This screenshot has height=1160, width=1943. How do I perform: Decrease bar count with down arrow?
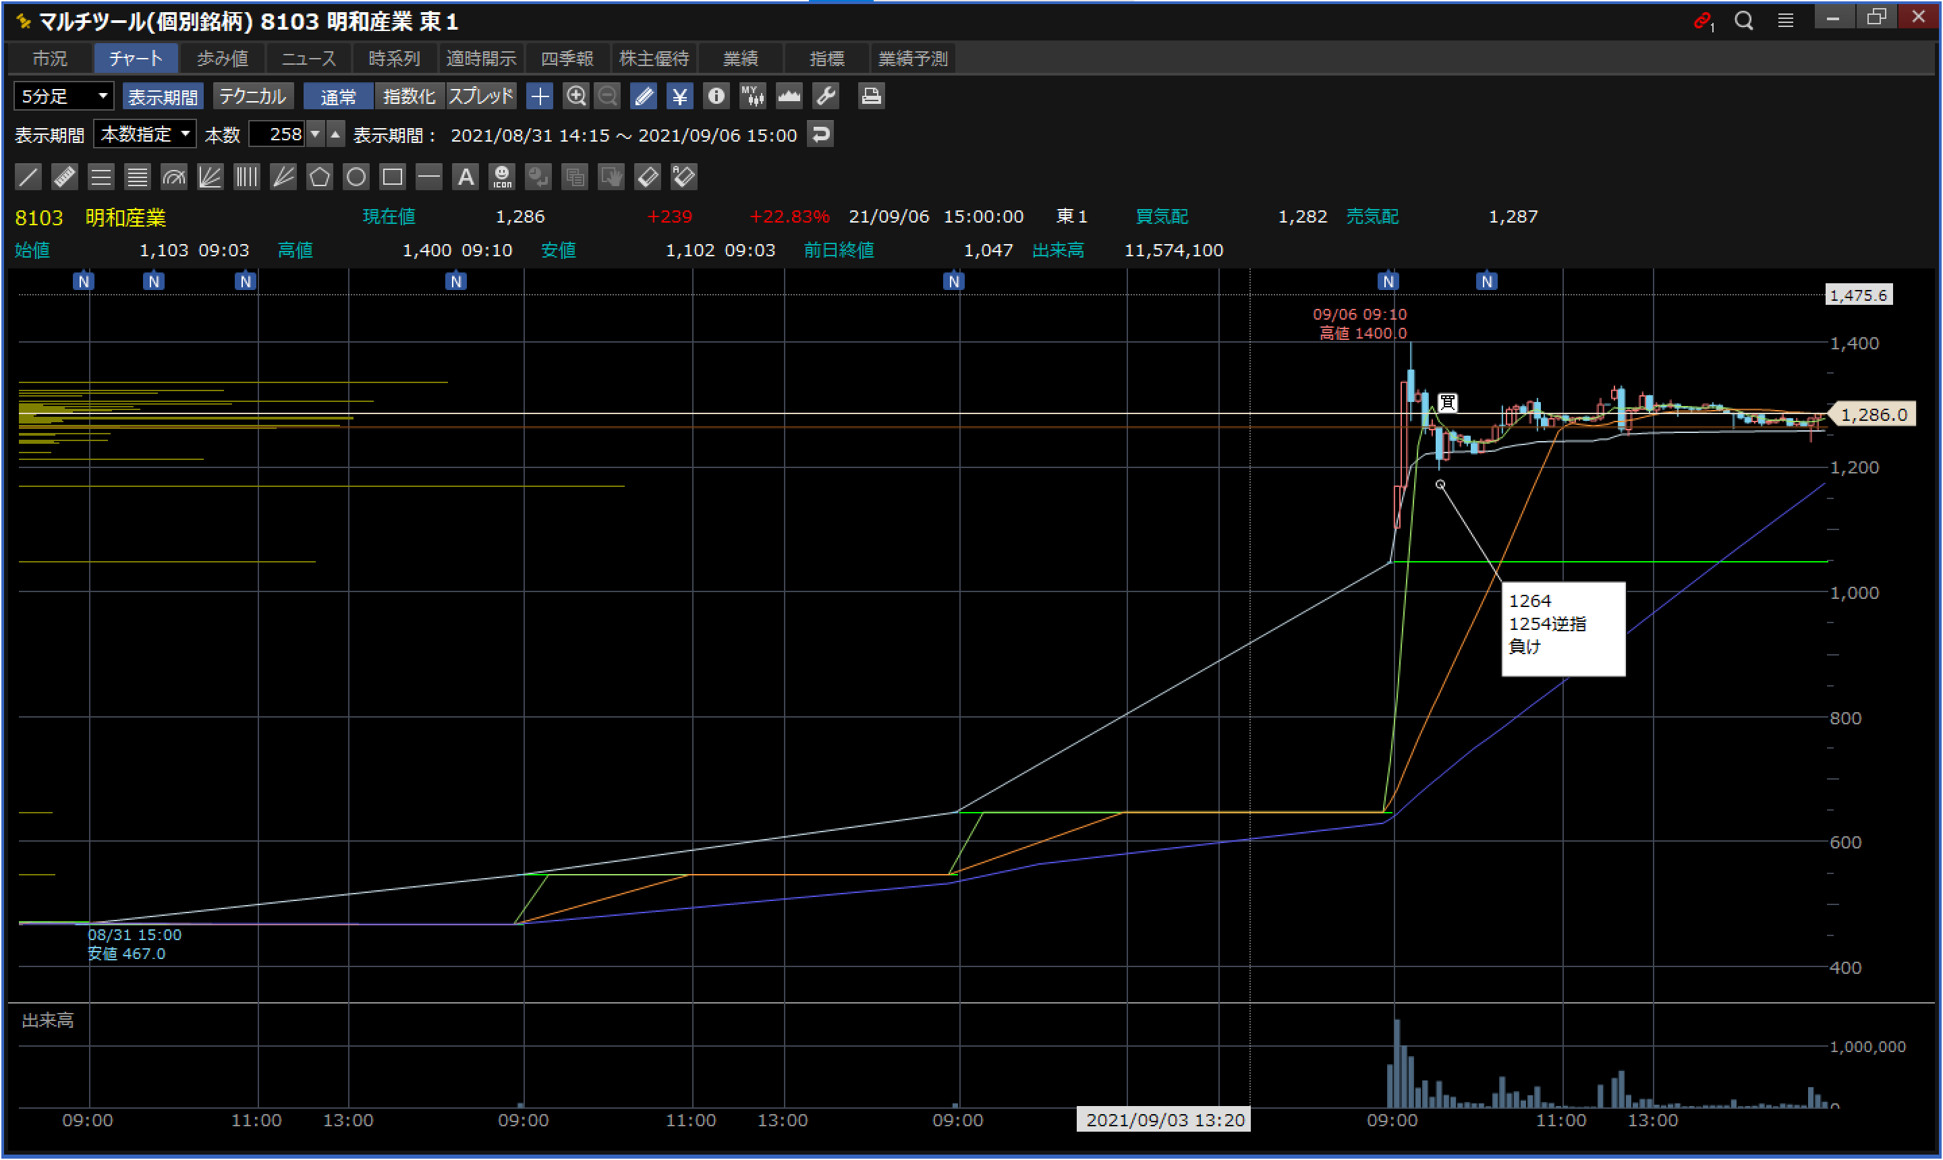tap(315, 134)
